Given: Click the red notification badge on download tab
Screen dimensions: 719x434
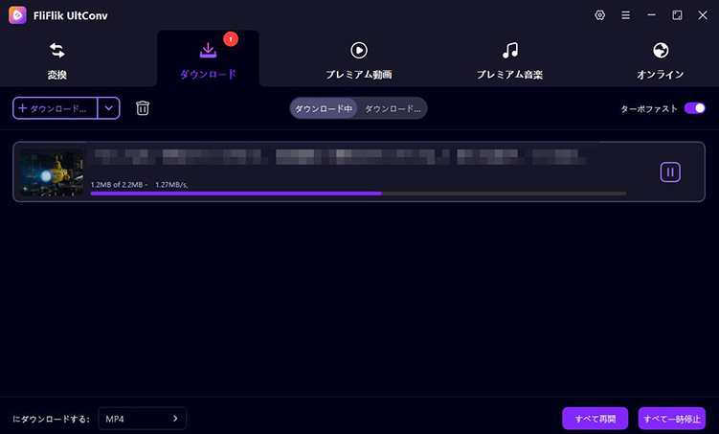Looking at the screenshot, I should tap(230, 39).
